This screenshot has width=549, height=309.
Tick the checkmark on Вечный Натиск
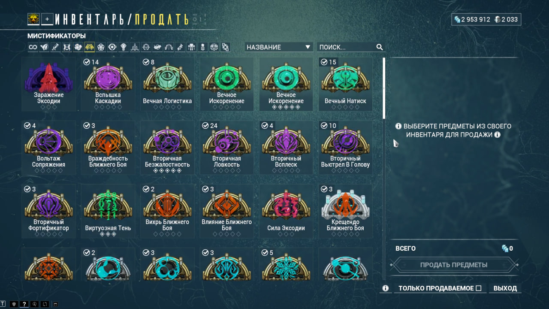(324, 62)
